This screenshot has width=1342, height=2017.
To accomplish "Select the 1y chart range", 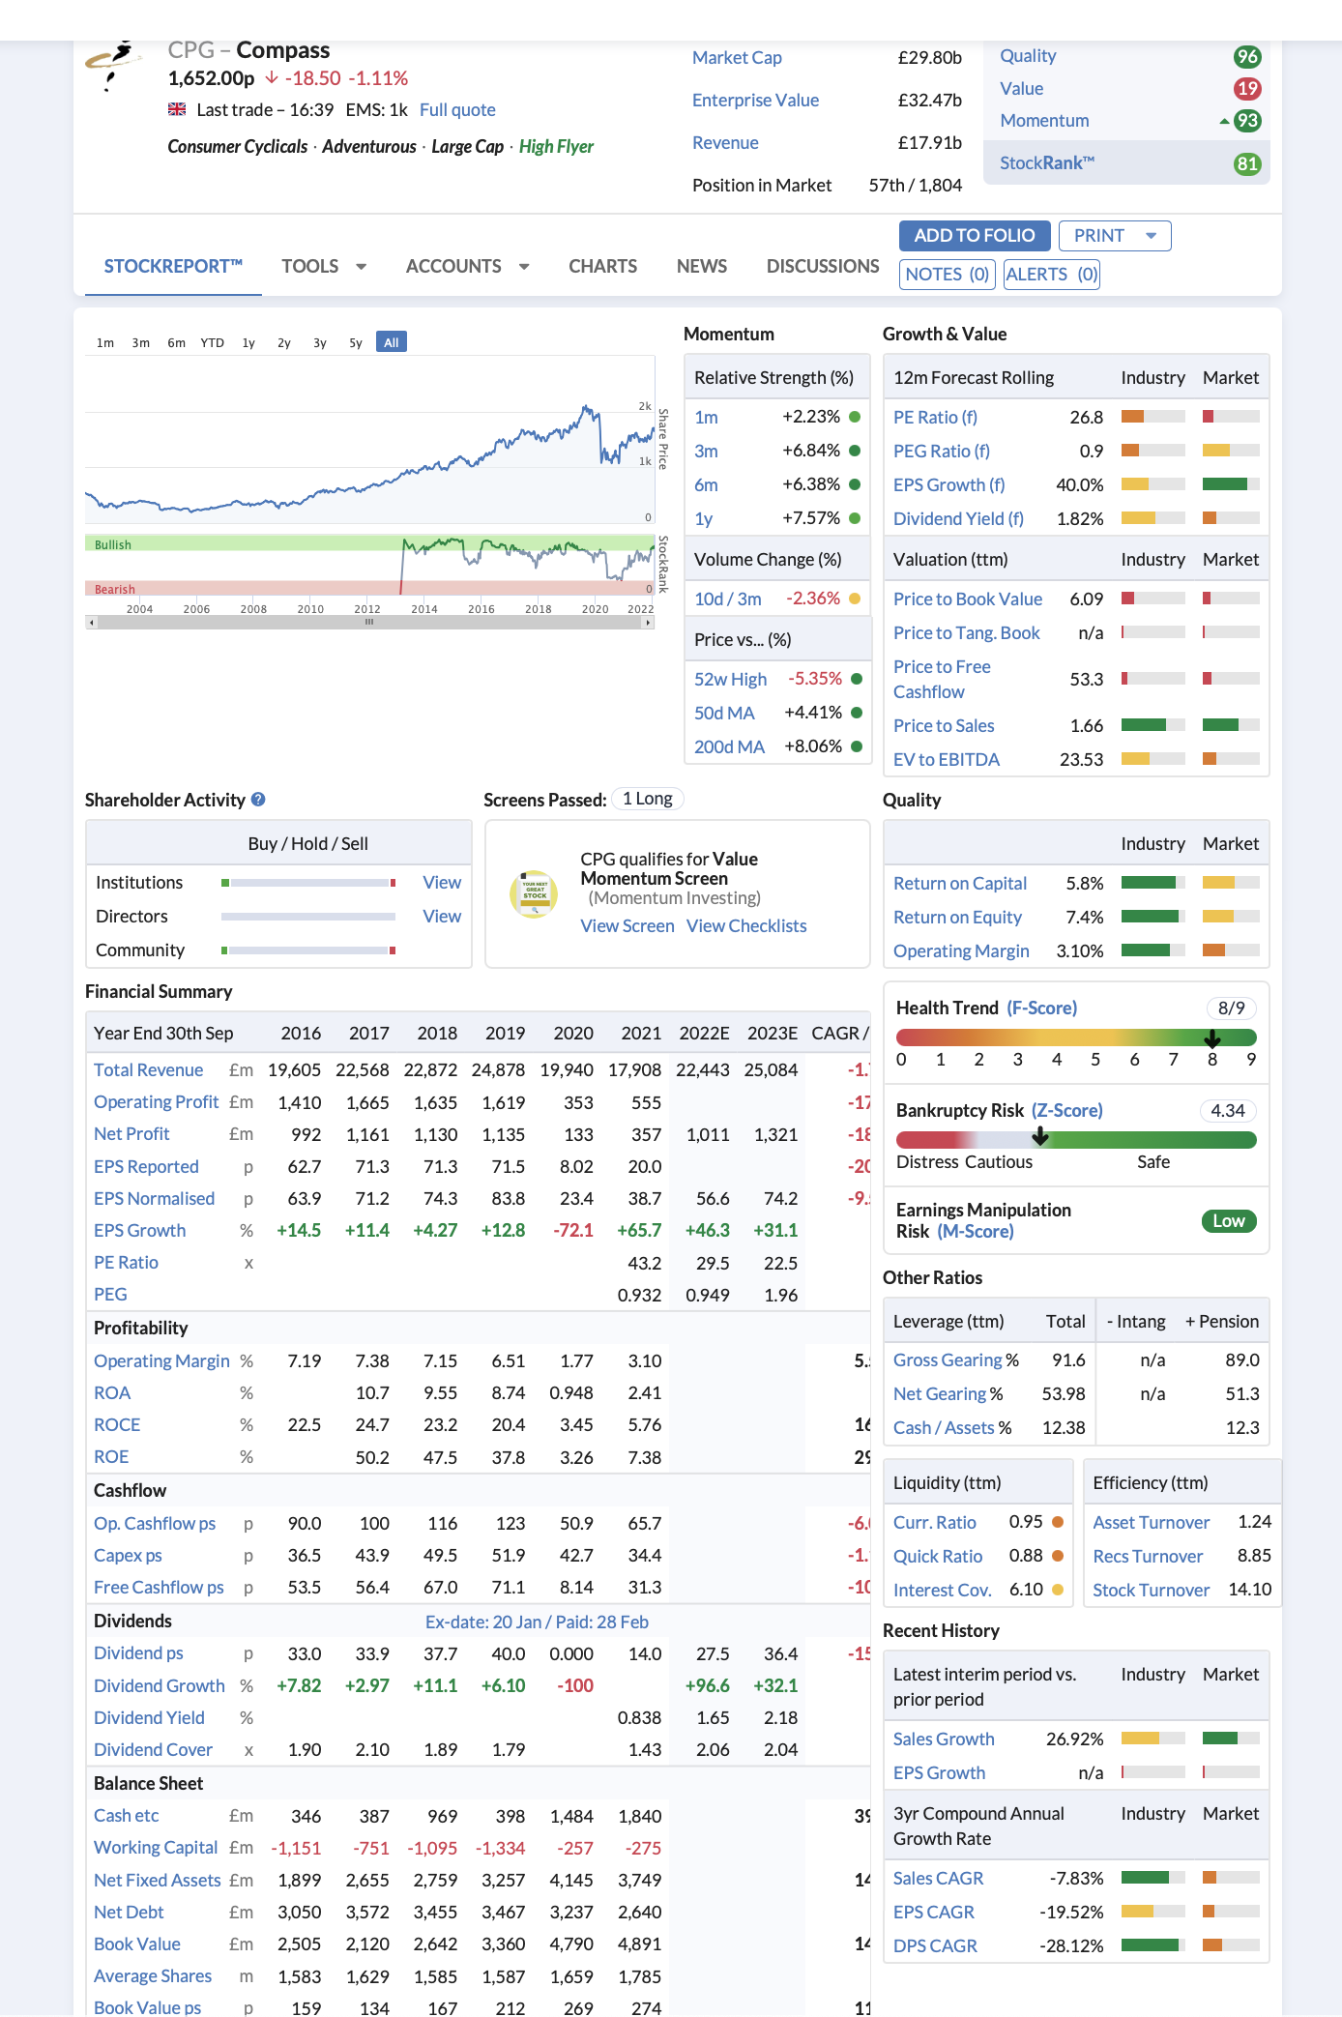I will pos(248,342).
